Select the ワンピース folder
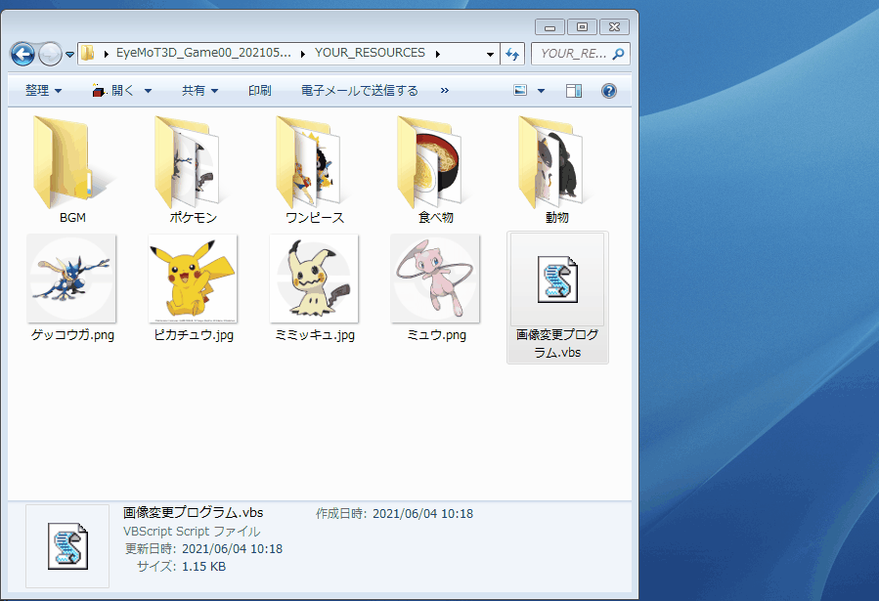This screenshot has width=879, height=601. click(315, 170)
